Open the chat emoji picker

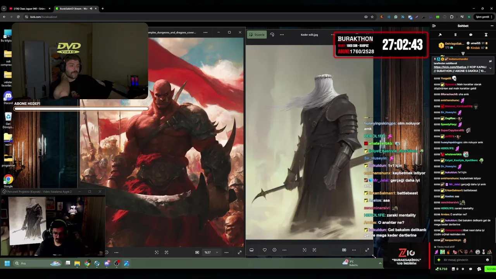pyautogui.click(x=487, y=260)
